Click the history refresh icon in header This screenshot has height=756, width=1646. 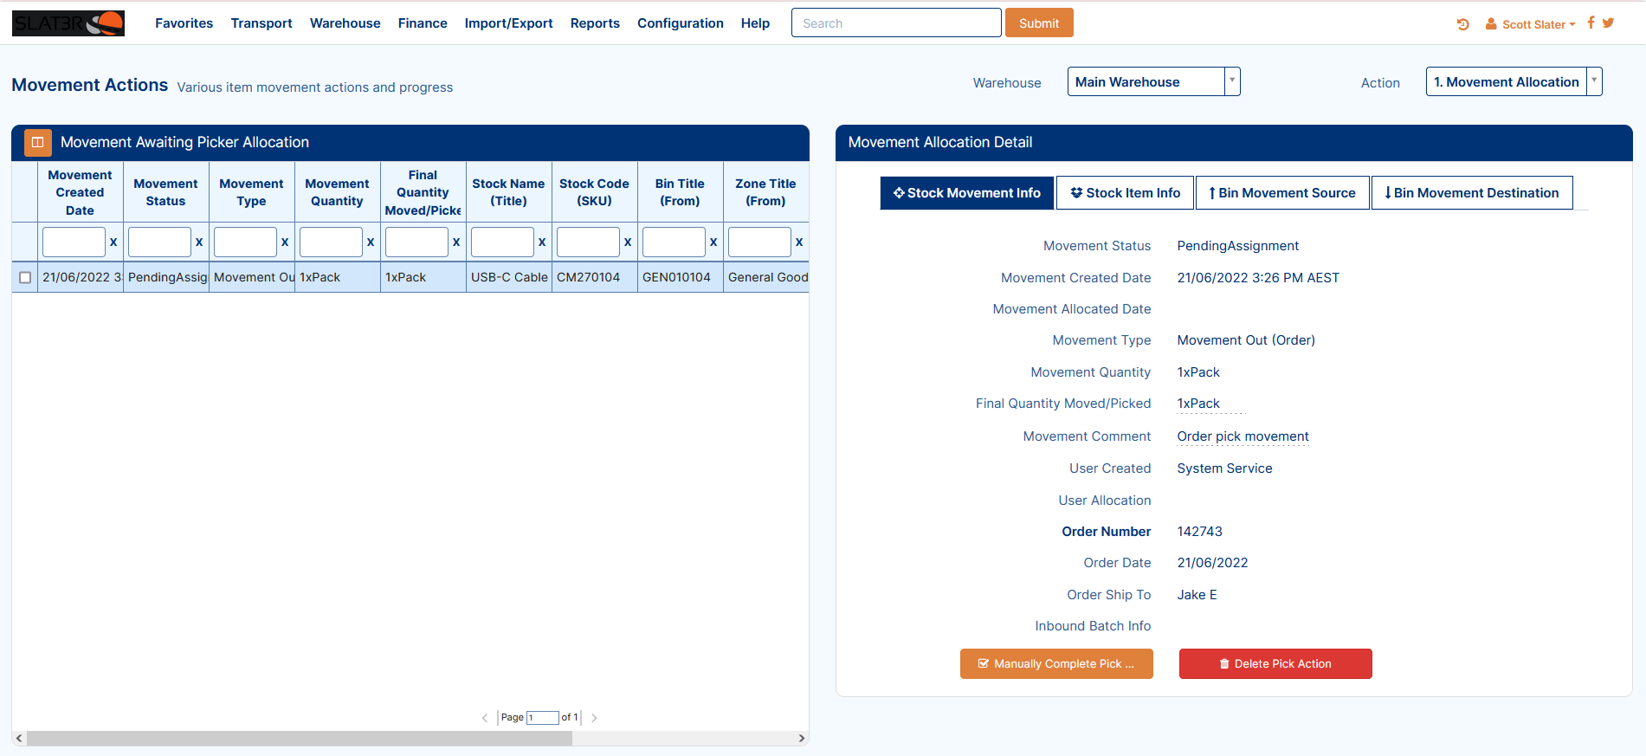pos(1463,24)
